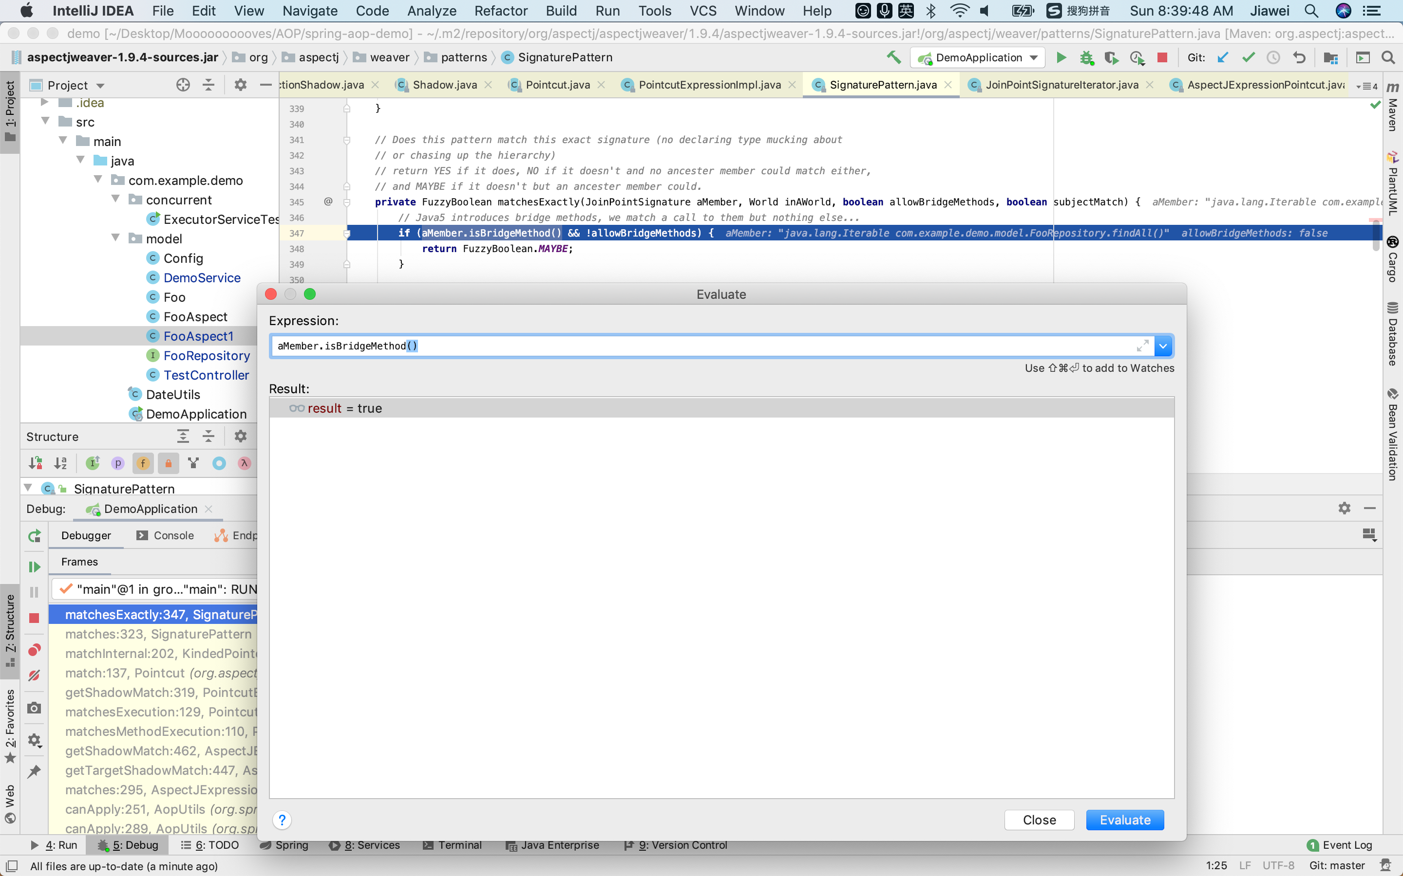Click Resume Program icon in Debug panel
The height and width of the screenshot is (876, 1403).
(x=34, y=566)
